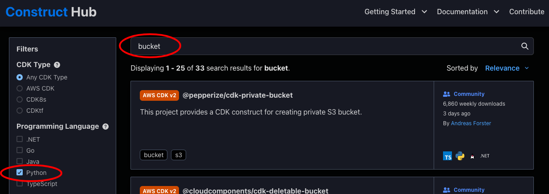
Task: Click the Java language icon
Action: pyautogui.click(x=472, y=156)
